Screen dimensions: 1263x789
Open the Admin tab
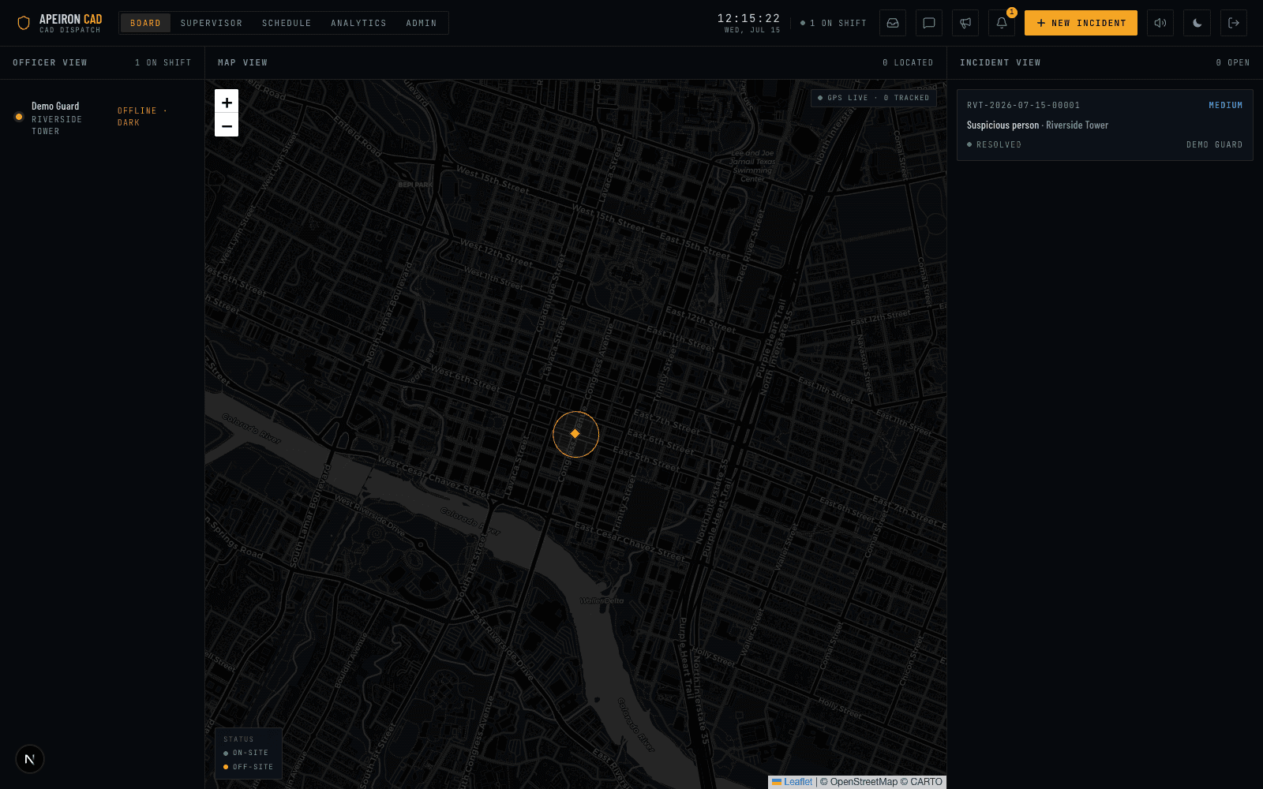422,23
